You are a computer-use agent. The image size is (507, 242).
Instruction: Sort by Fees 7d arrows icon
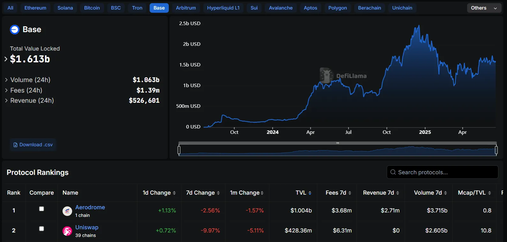coord(350,193)
